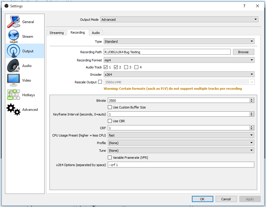Screen dimensions: 266x207
Task: Close the Settings dialog
Action: 257,6
